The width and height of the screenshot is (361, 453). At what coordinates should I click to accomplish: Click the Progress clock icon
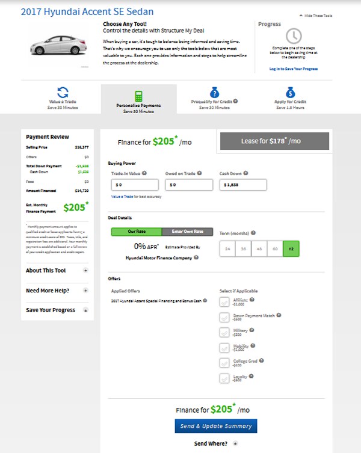pyautogui.click(x=294, y=36)
